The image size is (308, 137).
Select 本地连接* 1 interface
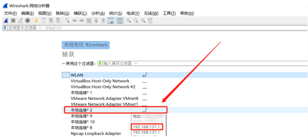pos(81,92)
